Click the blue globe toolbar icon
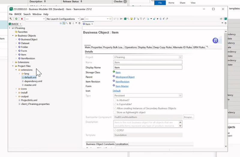This screenshot has width=240, height=157. 154,19
